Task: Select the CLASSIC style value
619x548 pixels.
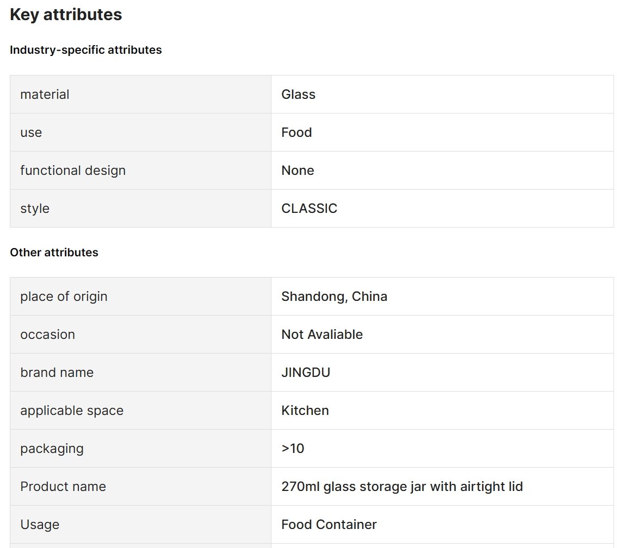Action: point(309,208)
